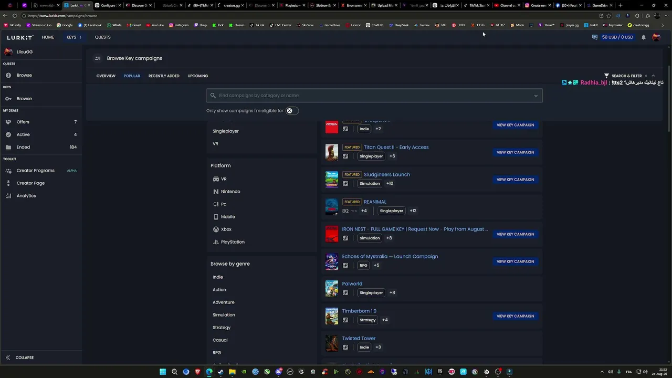
Task: Click the Pc platform icon
Action: (216, 204)
